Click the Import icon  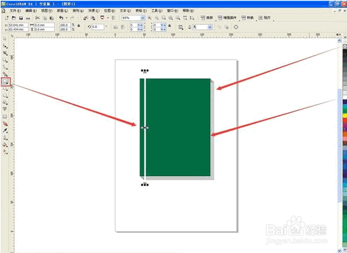point(85,18)
